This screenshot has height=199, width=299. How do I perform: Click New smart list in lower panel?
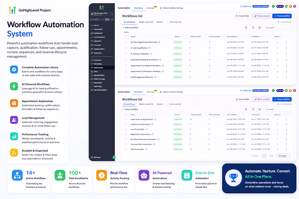pos(174,104)
